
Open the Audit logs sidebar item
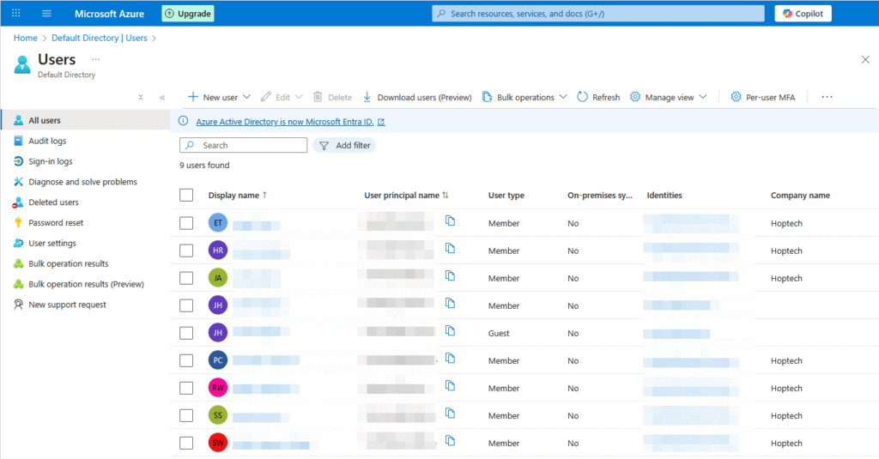click(x=47, y=141)
